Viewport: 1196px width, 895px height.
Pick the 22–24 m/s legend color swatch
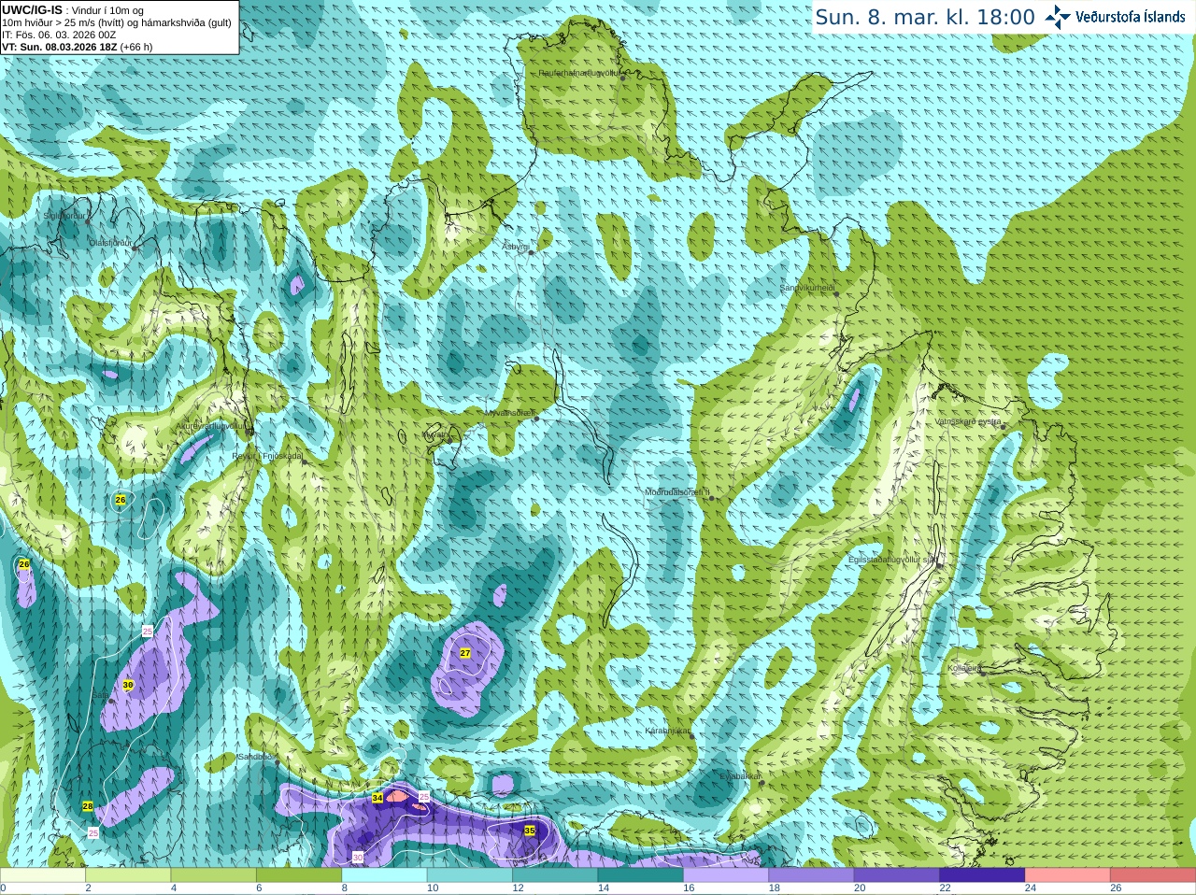(x=983, y=875)
